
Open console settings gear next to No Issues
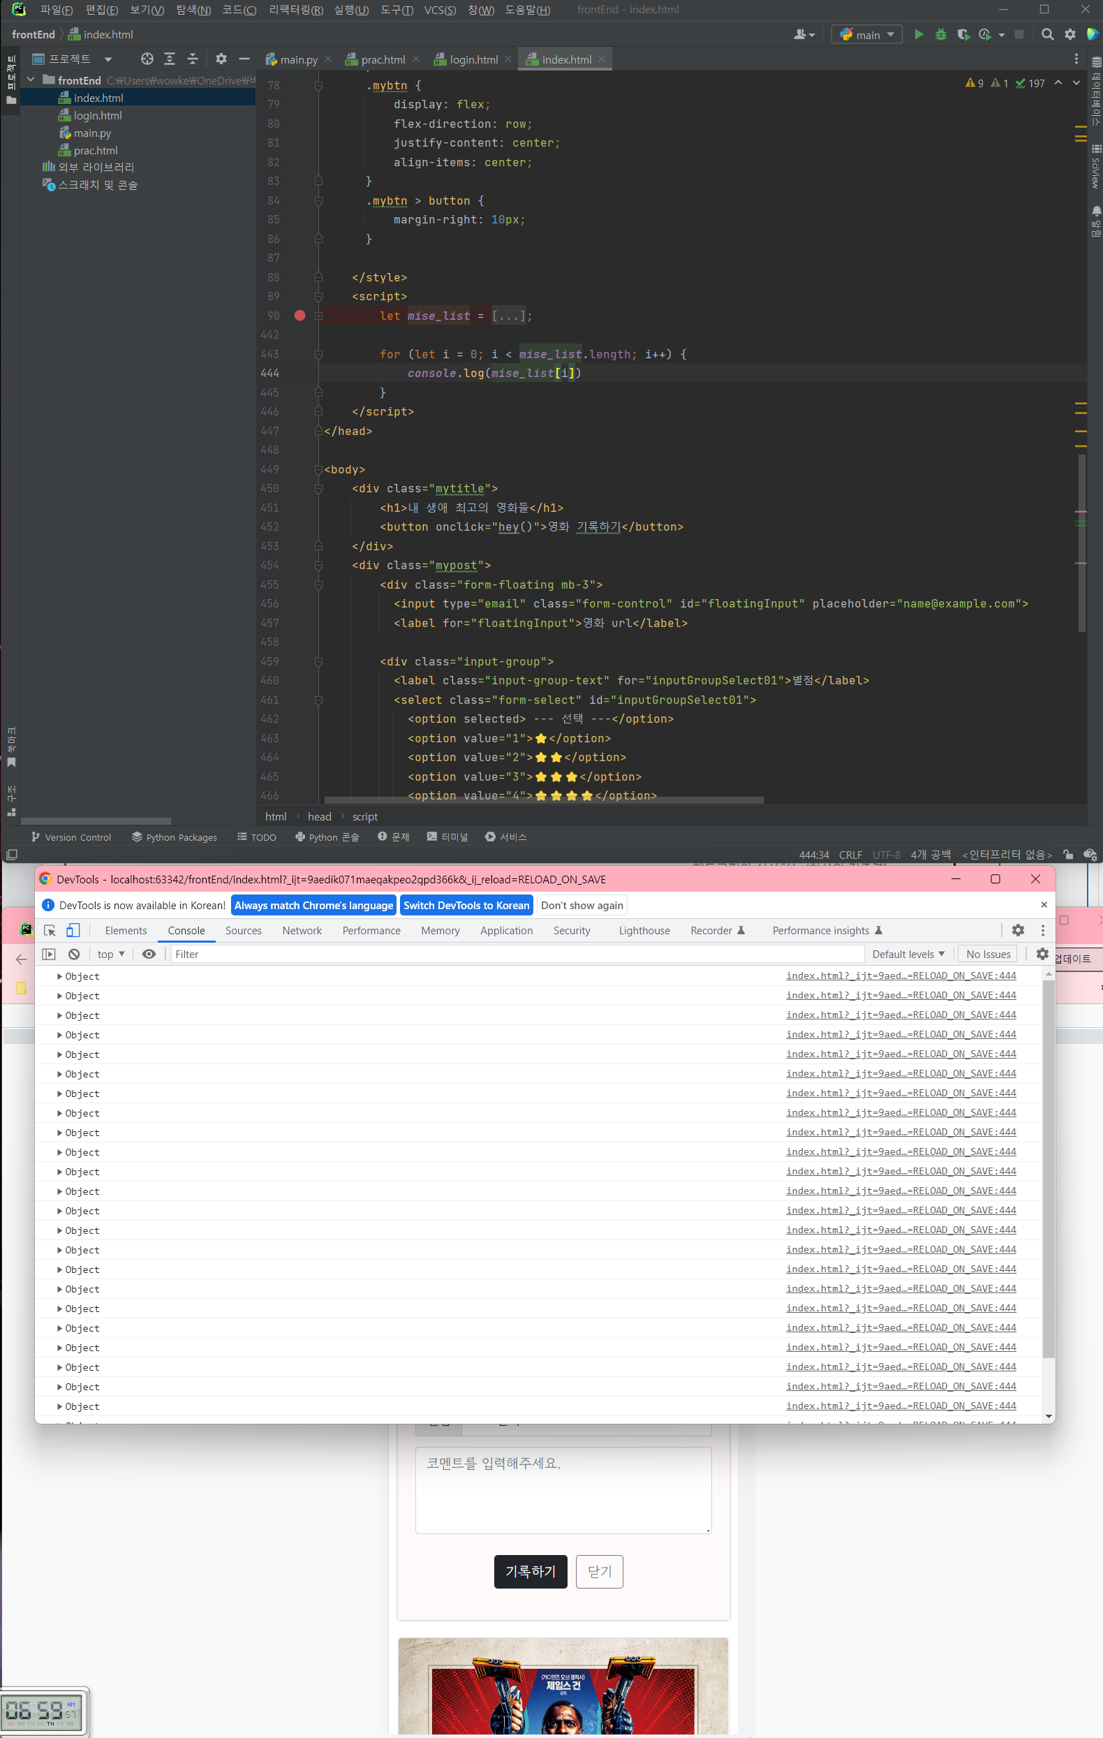[1042, 954]
